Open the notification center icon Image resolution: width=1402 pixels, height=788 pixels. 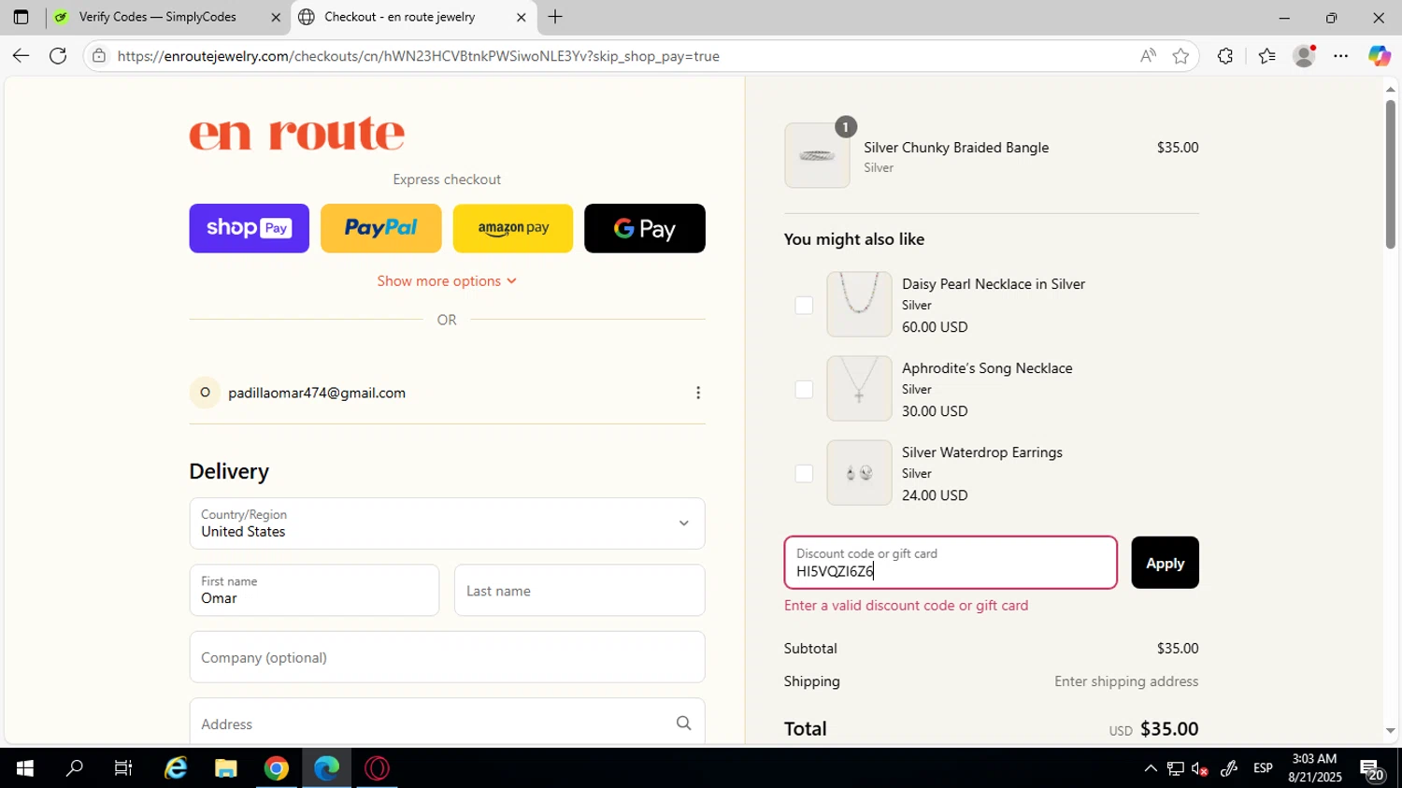[1371, 768]
